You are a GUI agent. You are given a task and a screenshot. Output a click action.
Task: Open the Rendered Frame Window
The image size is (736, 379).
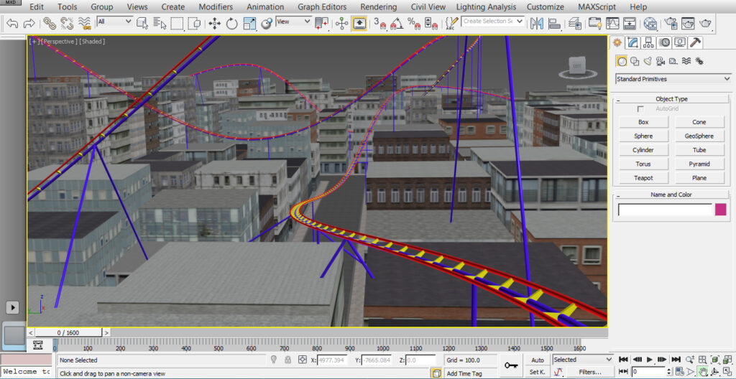(x=688, y=23)
